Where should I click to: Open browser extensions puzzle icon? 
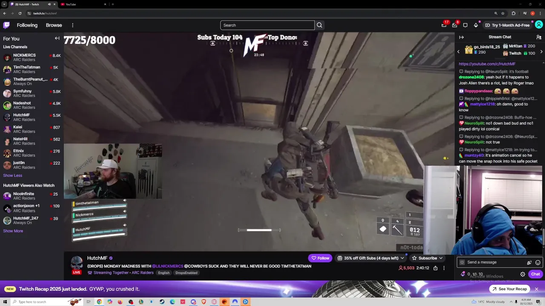click(513, 13)
